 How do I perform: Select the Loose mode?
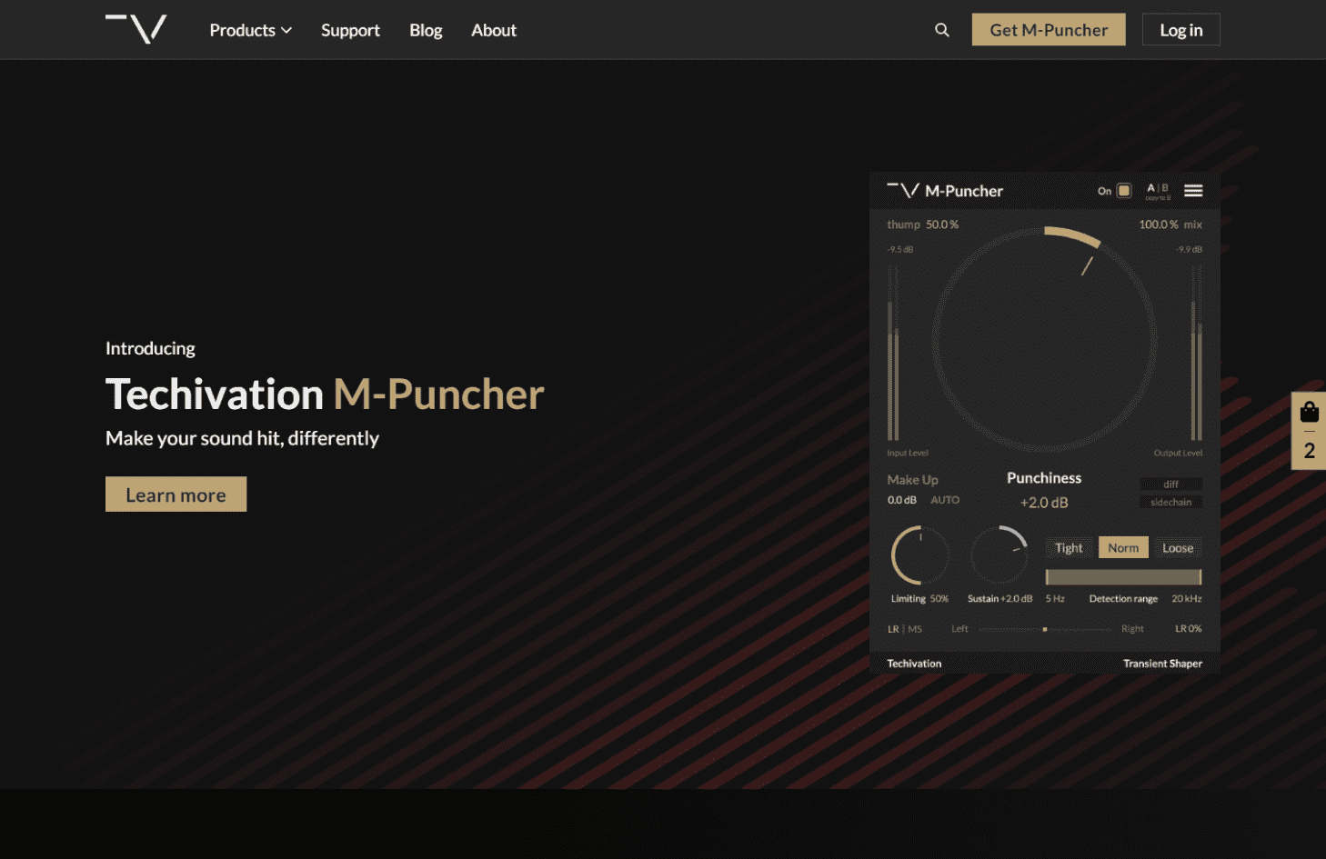[x=1178, y=548]
